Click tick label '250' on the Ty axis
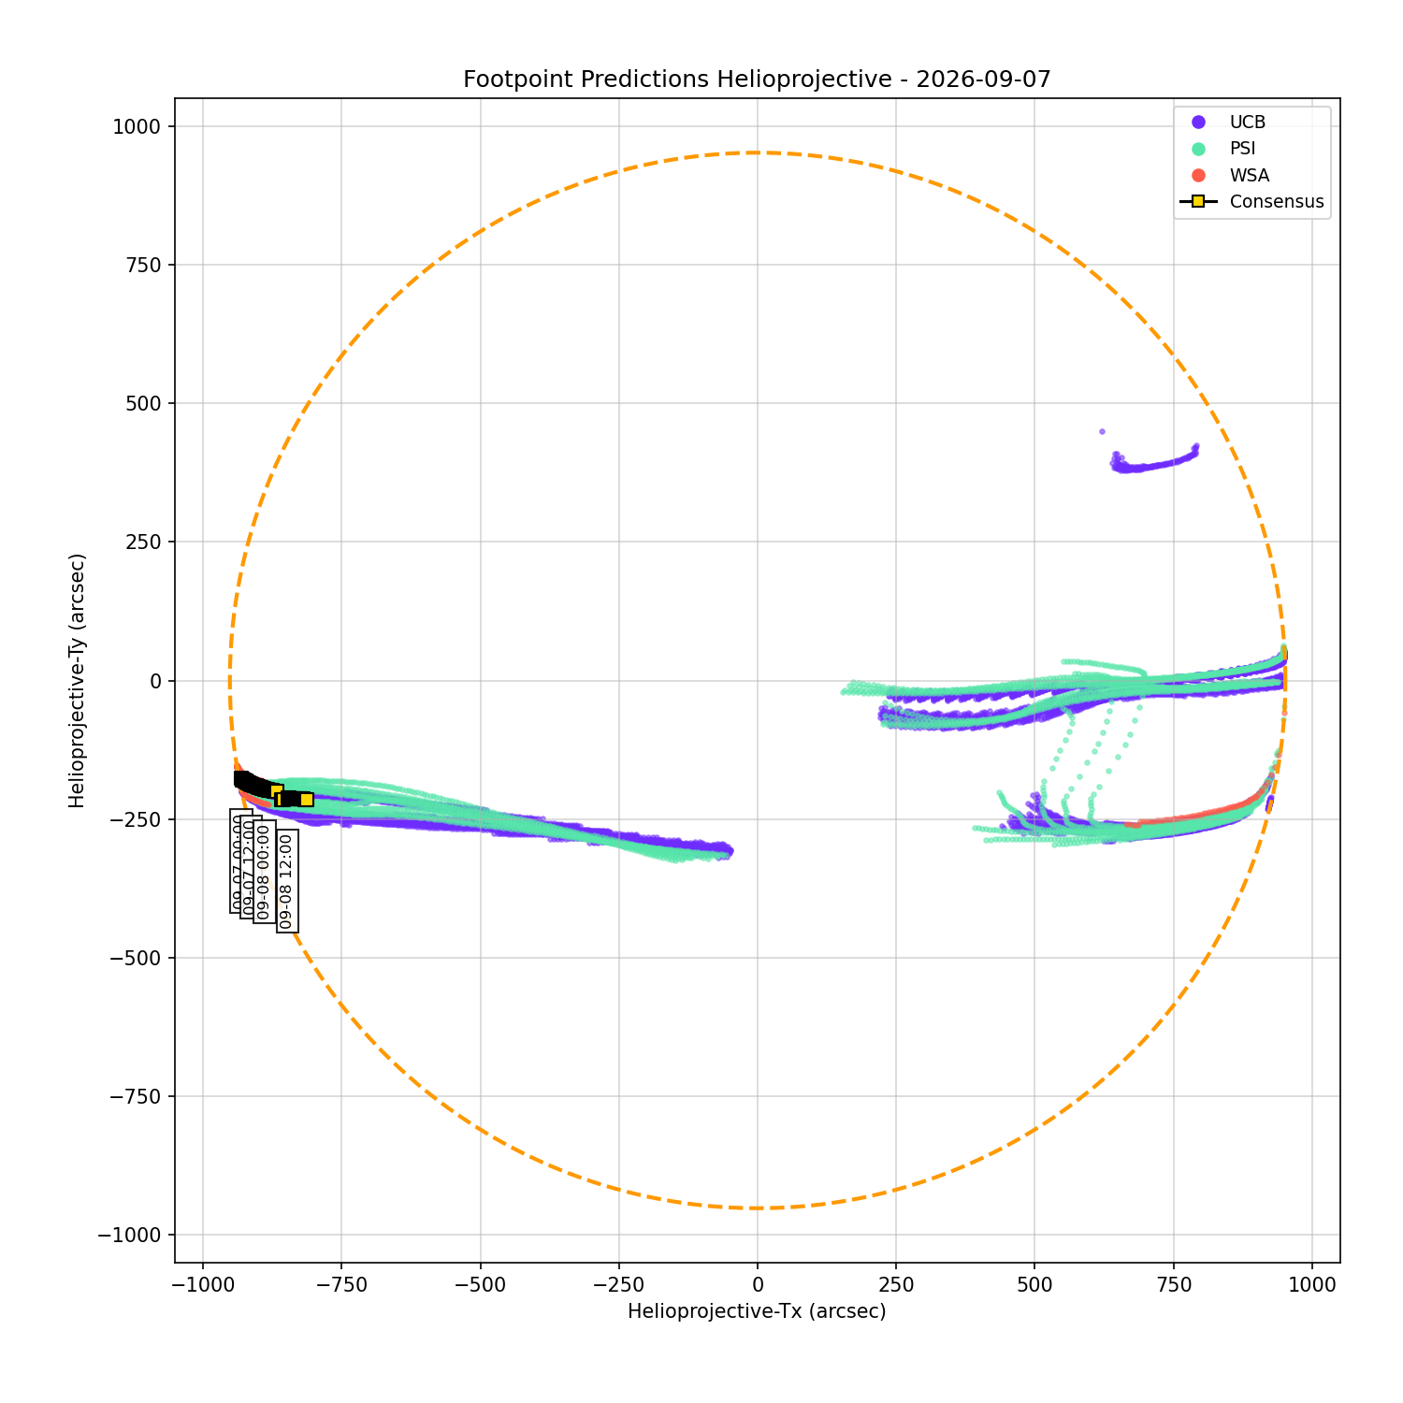 click(146, 542)
